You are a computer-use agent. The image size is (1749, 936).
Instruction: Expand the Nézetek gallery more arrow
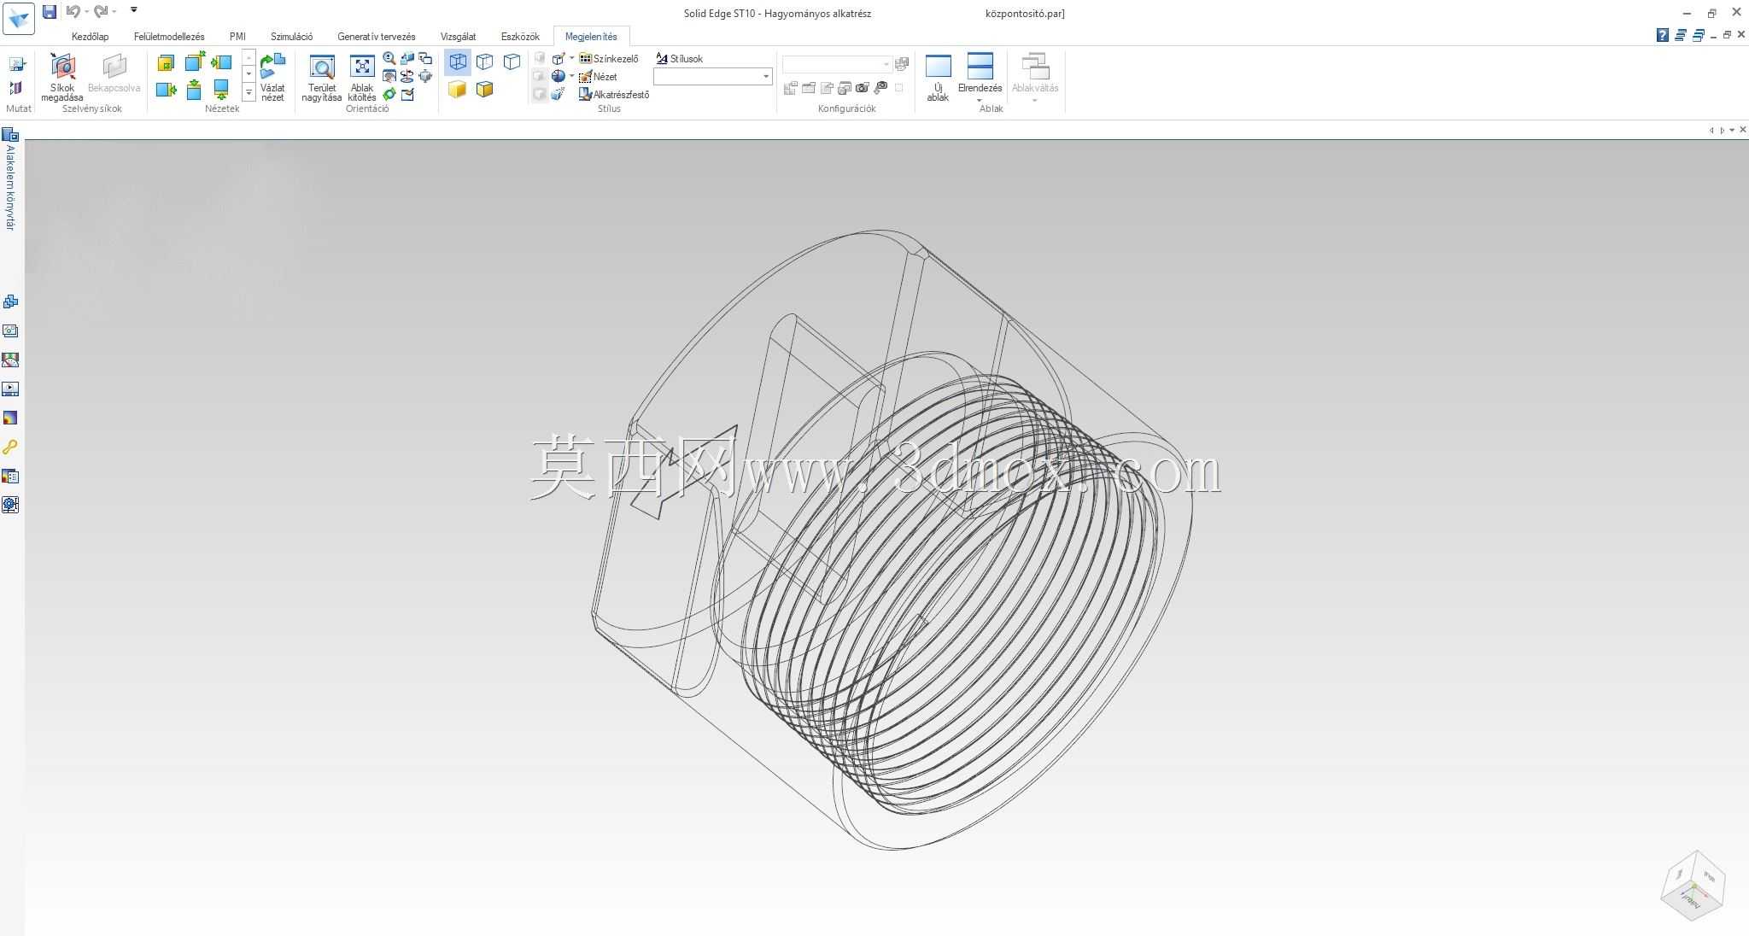[249, 92]
